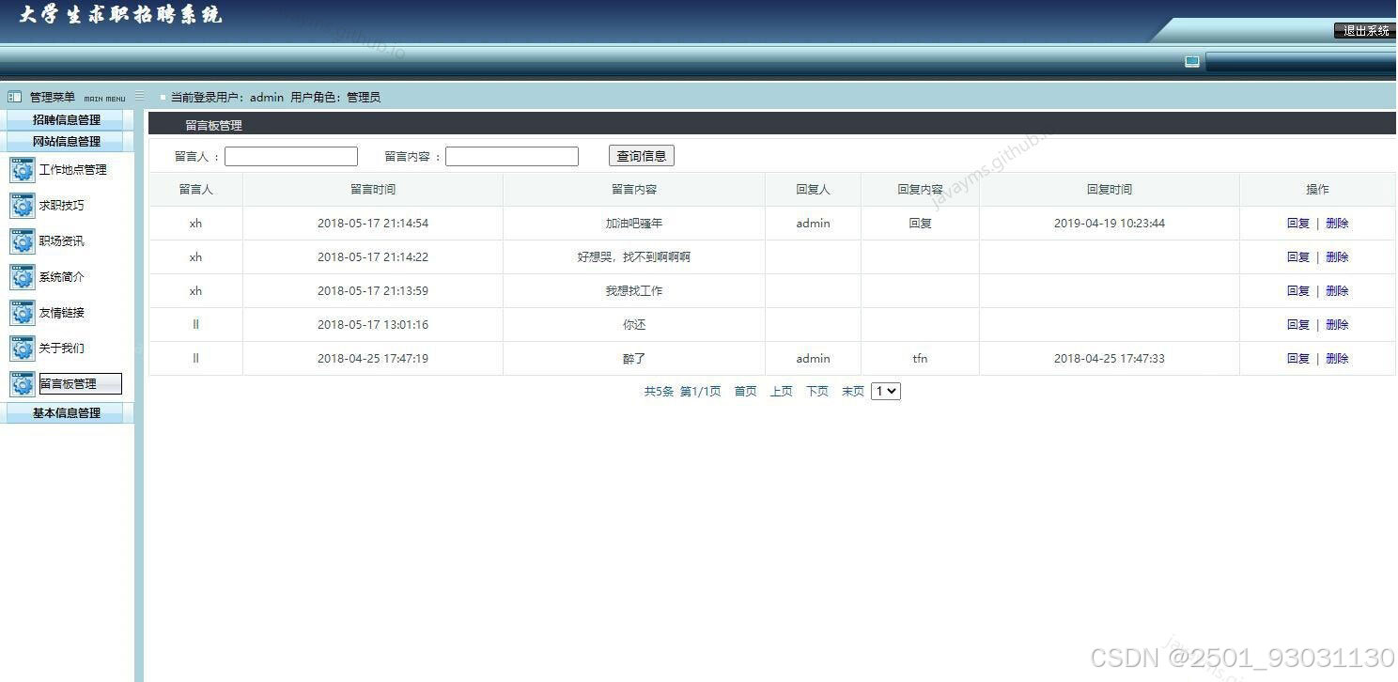Click 删除 for the 加油吧骚年 row
Image resolution: width=1398 pixels, height=682 pixels.
[x=1337, y=224]
